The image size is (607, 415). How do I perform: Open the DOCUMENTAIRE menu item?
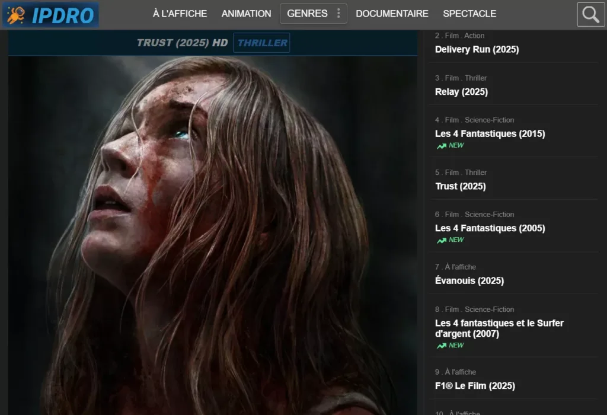pos(392,14)
